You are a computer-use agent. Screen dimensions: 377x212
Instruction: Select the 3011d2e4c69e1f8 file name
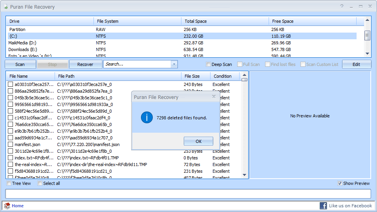[x=34, y=151]
